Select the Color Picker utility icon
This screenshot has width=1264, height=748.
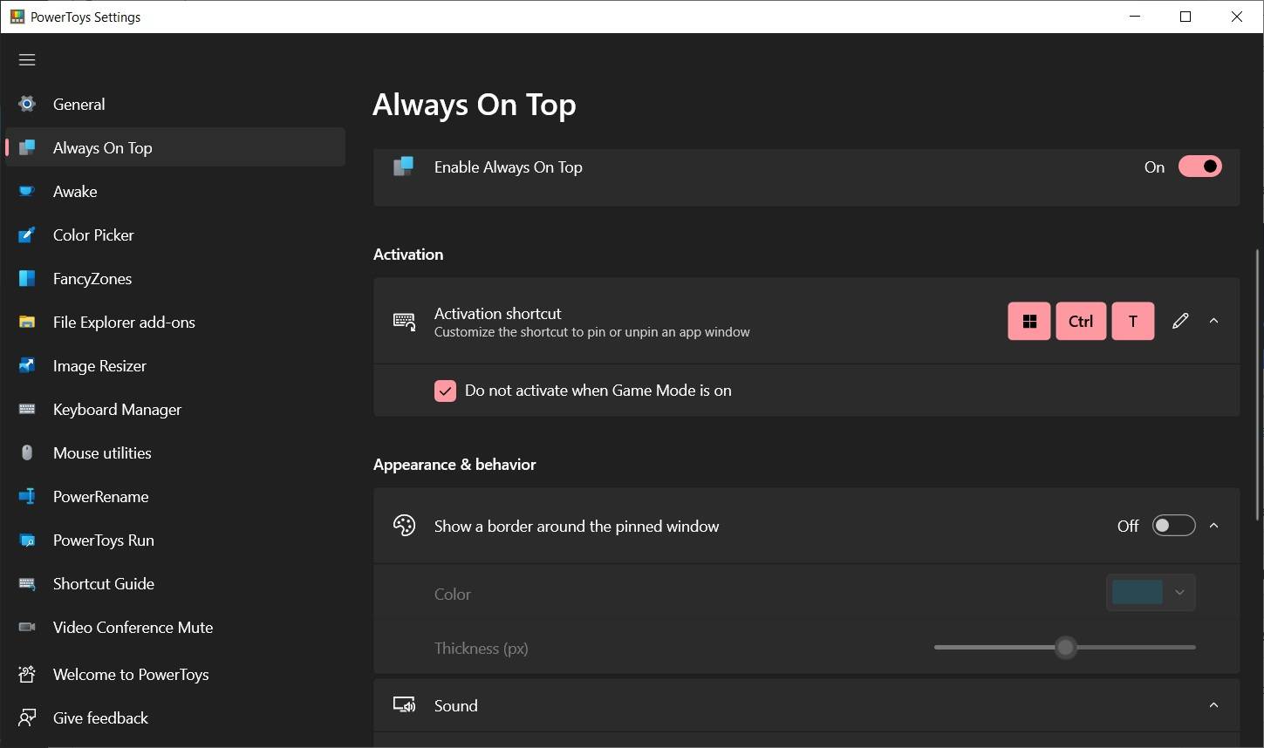click(26, 235)
